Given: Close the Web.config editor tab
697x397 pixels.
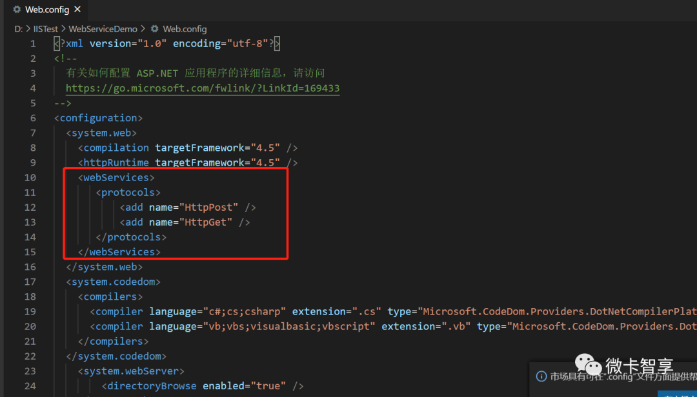Looking at the screenshot, I should (77, 9).
